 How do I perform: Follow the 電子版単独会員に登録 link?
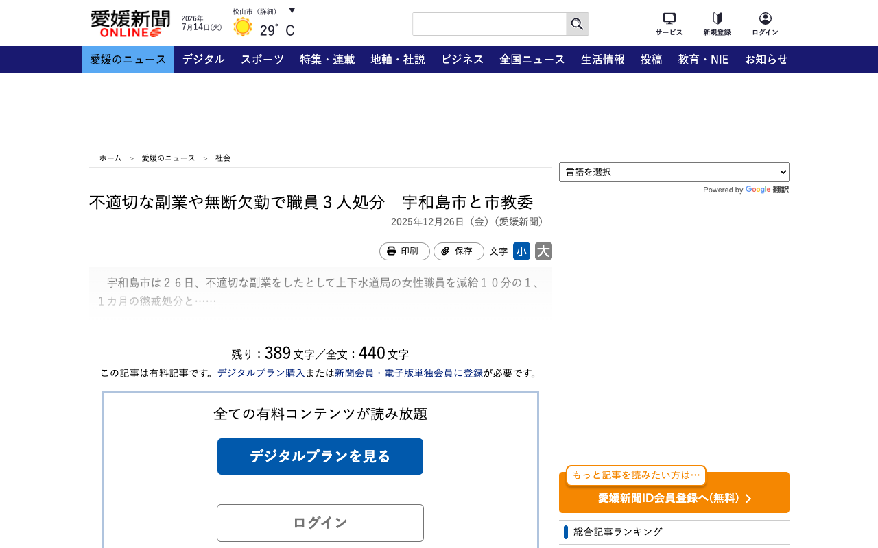click(x=434, y=373)
